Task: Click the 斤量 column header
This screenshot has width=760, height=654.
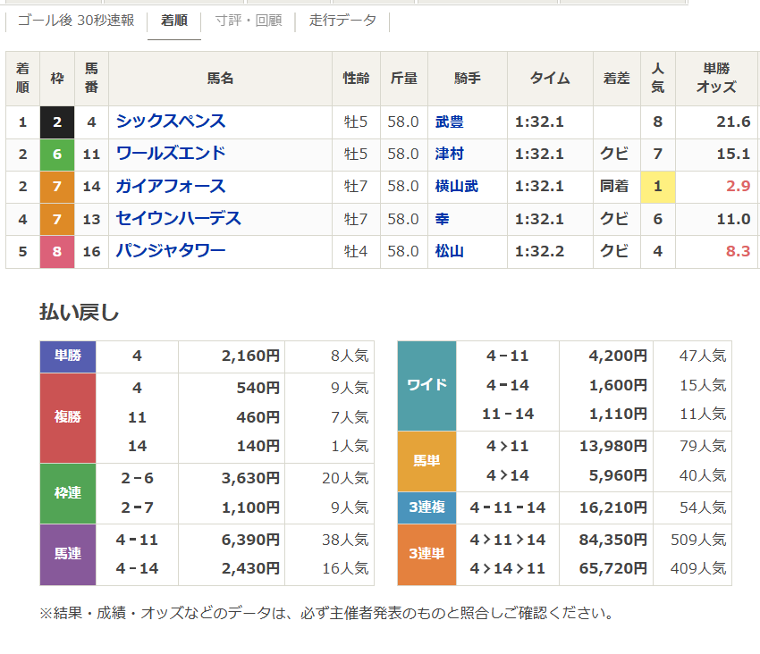Action: [x=404, y=78]
